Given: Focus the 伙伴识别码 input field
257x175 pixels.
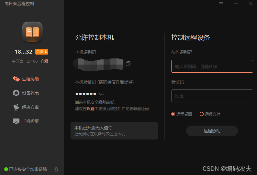Looking at the screenshot, I should click(212, 66).
